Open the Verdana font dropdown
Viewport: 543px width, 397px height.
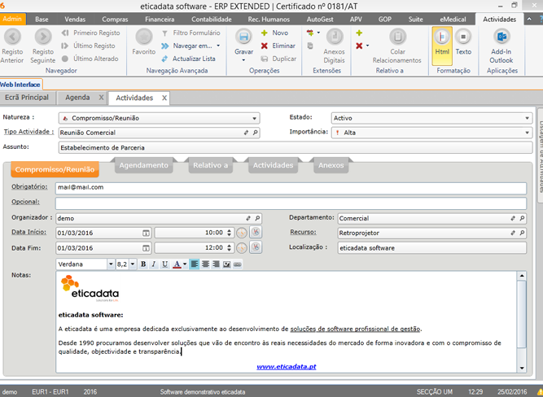111,264
